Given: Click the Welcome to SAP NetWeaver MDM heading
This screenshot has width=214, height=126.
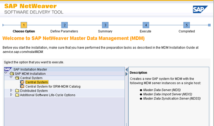Looking at the screenshot, I should (74, 38).
